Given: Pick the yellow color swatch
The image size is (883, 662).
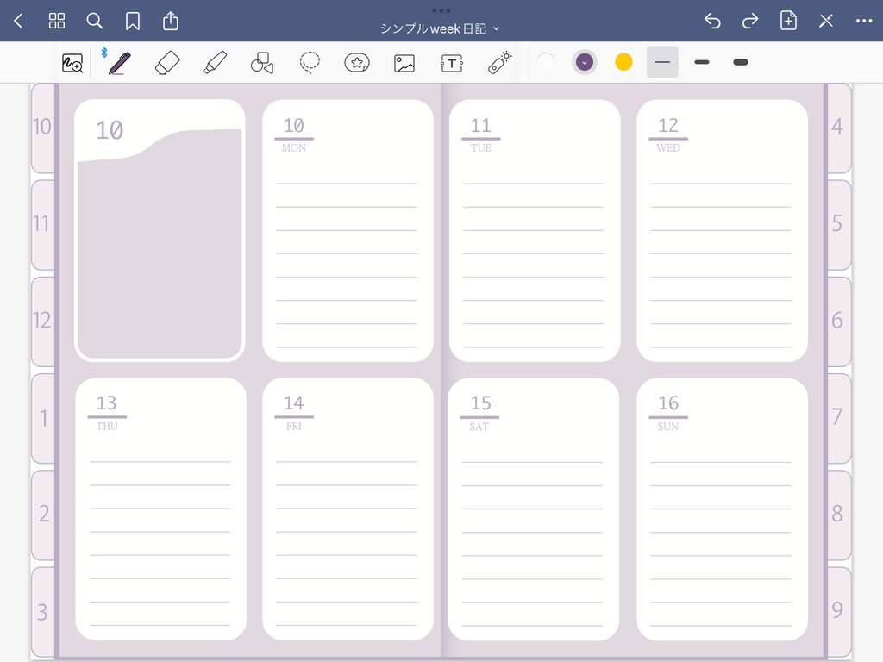Looking at the screenshot, I should coord(623,61).
